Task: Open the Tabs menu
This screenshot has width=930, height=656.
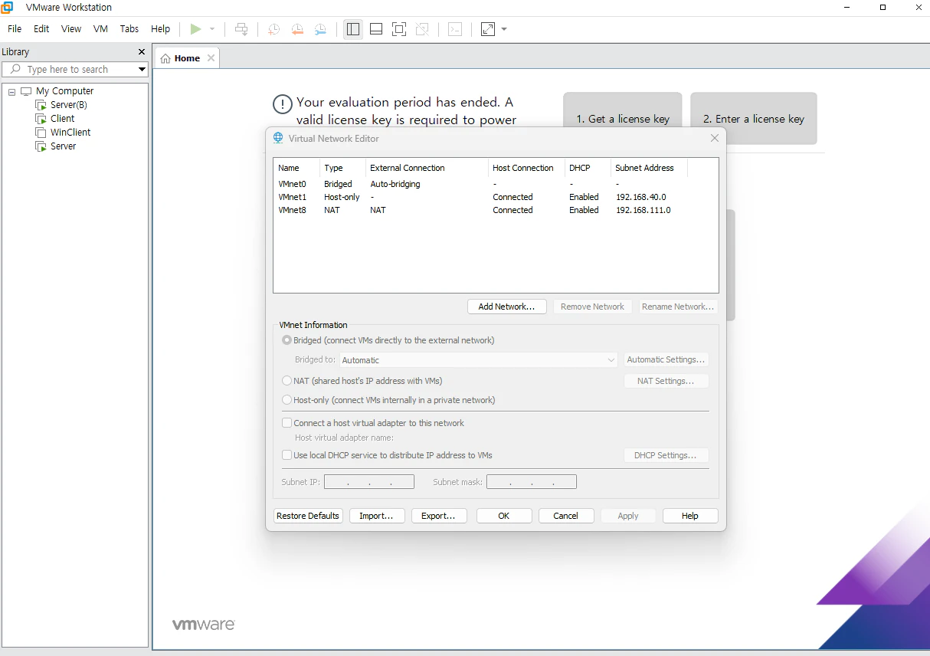Action: [129, 28]
